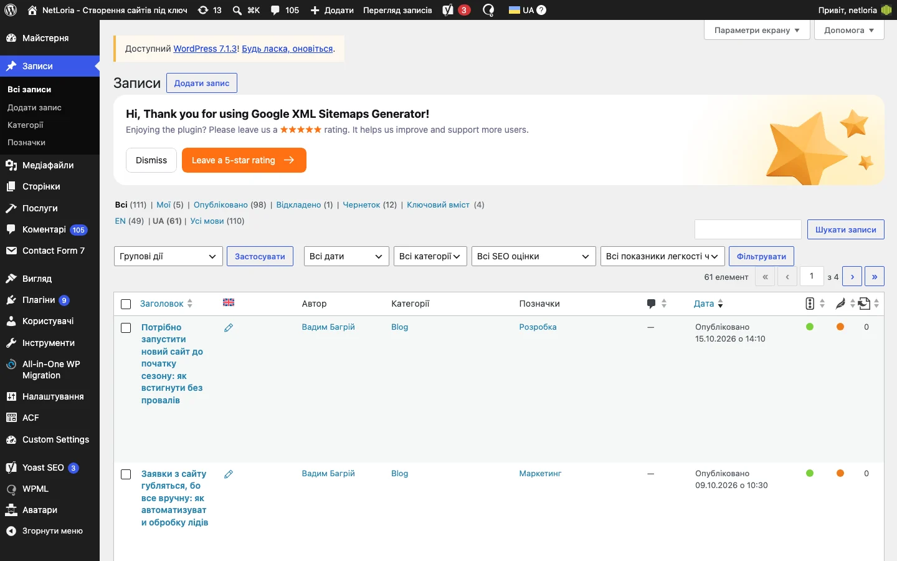Expand the Допомога panel
This screenshot has height=561, width=897.
[x=849, y=30]
